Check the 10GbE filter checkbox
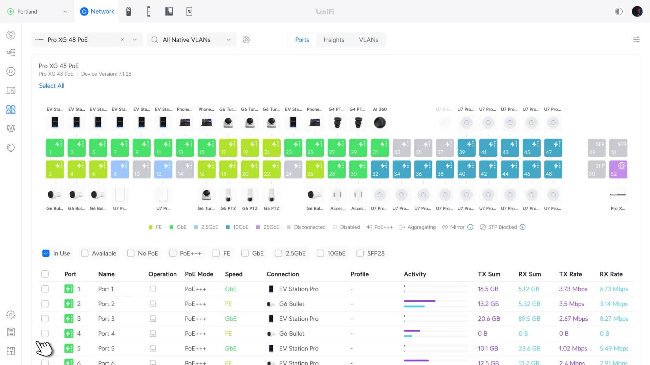This screenshot has width=650, height=365. pyautogui.click(x=320, y=253)
